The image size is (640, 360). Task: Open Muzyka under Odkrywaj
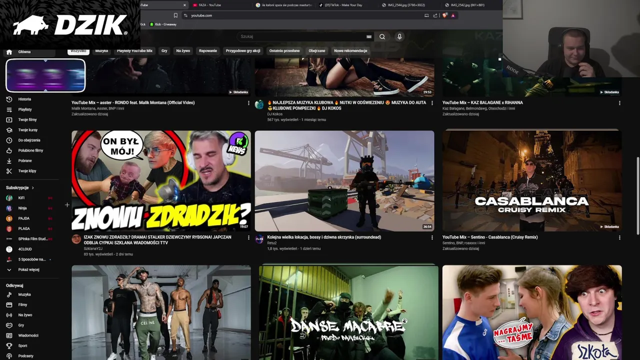(x=24, y=294)
